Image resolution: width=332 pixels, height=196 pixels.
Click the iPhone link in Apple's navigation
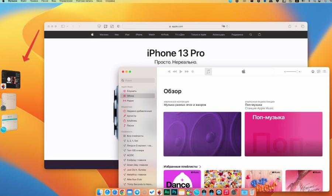coord(139,35)
